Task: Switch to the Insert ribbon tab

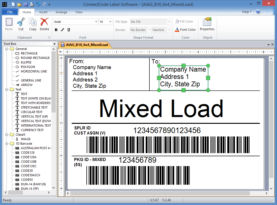Action: point(43,12)
